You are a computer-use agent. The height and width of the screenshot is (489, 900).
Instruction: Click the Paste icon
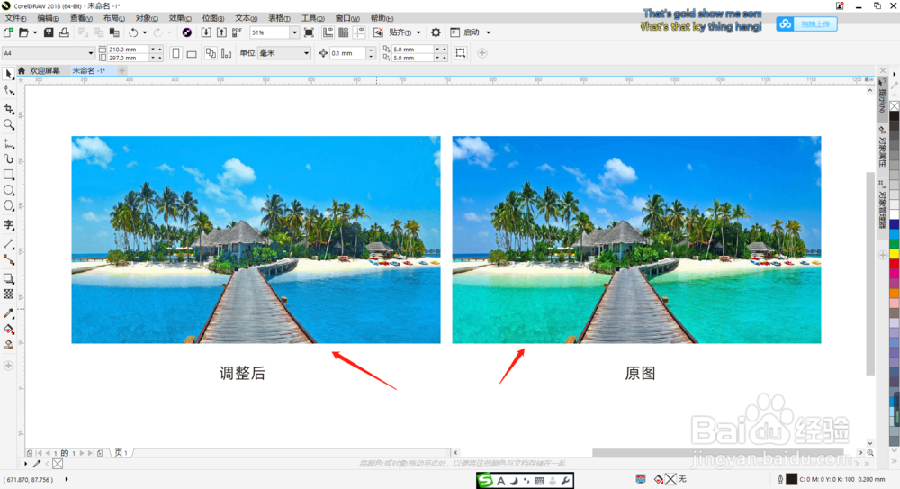point(114,32)
